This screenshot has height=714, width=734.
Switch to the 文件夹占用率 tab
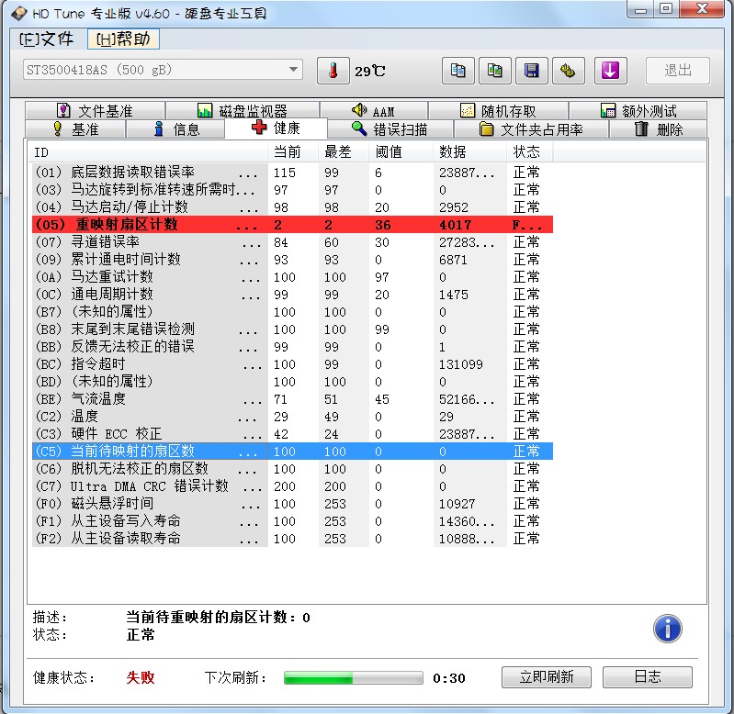[x=531, y=129]
